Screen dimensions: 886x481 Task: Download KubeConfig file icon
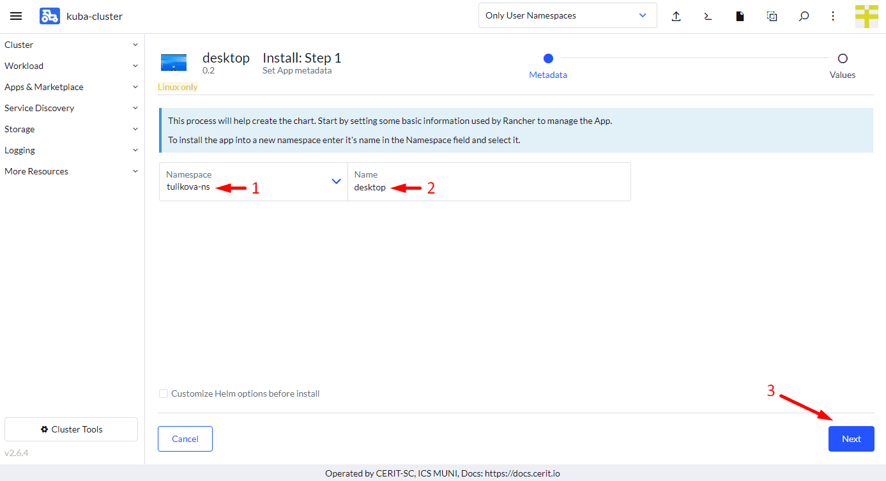(740, 16)
